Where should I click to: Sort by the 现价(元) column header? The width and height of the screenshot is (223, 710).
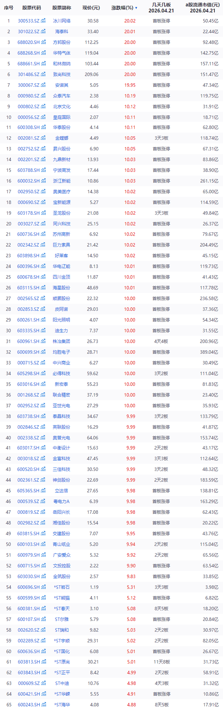tap(91, 8)
